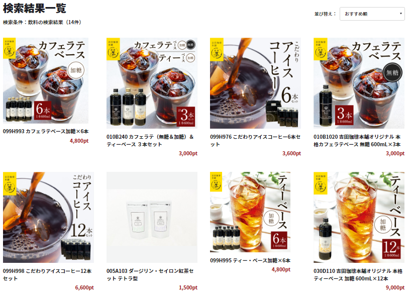Image resolution: width=412 pixels, height=293 pixels.
Task: Open the おすすめ順 sort dropdown
Action: click(x=372, y=14)
